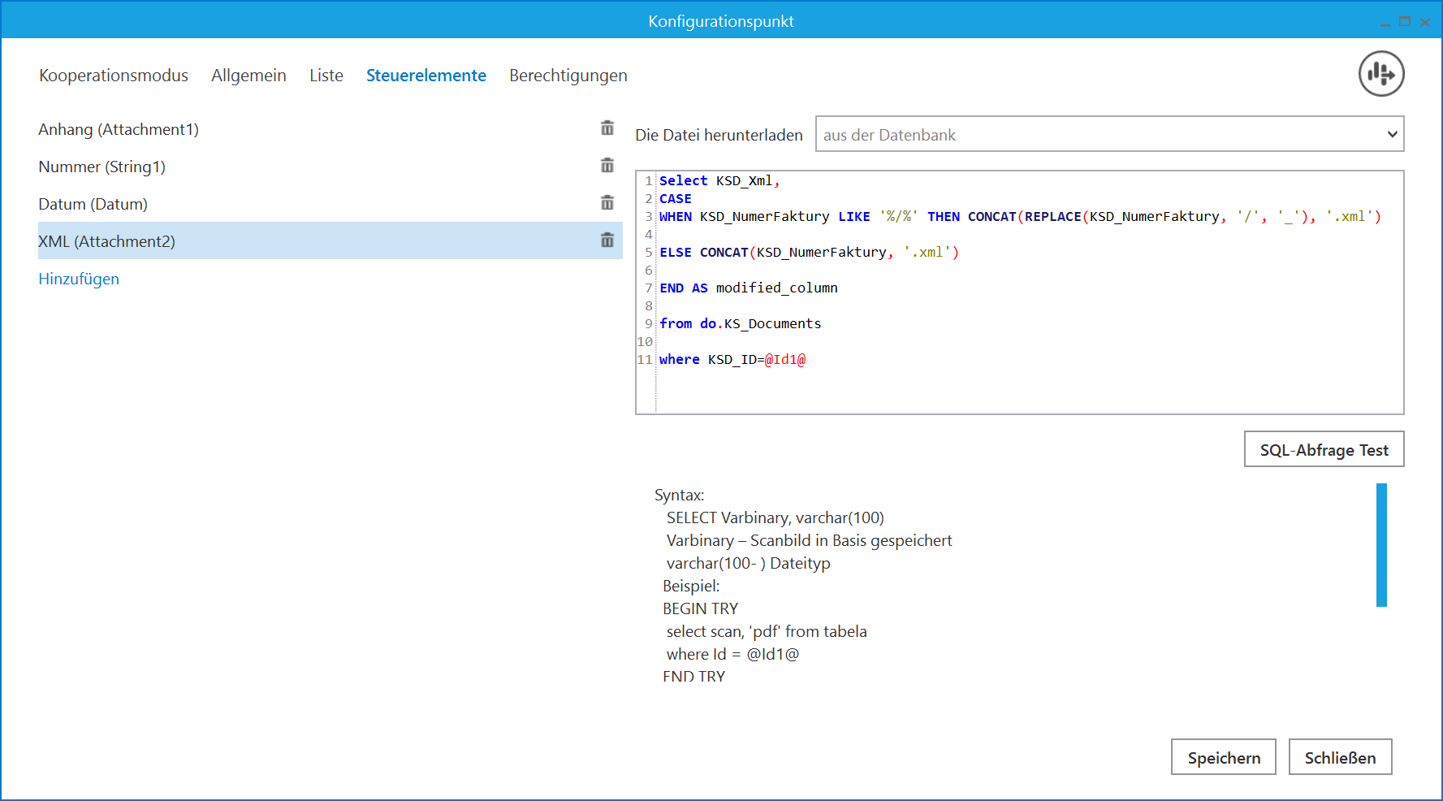Select the XML (Attachment2) list row

pyautogui.click(x=331, y=241)
